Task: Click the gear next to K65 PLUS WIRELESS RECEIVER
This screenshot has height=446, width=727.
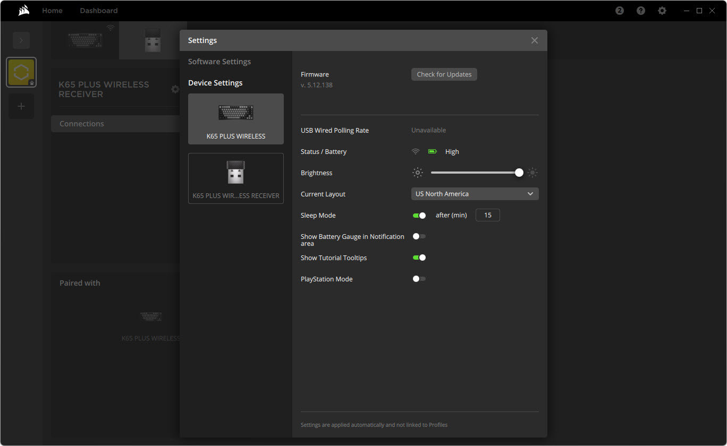Action: coord(175,89)
